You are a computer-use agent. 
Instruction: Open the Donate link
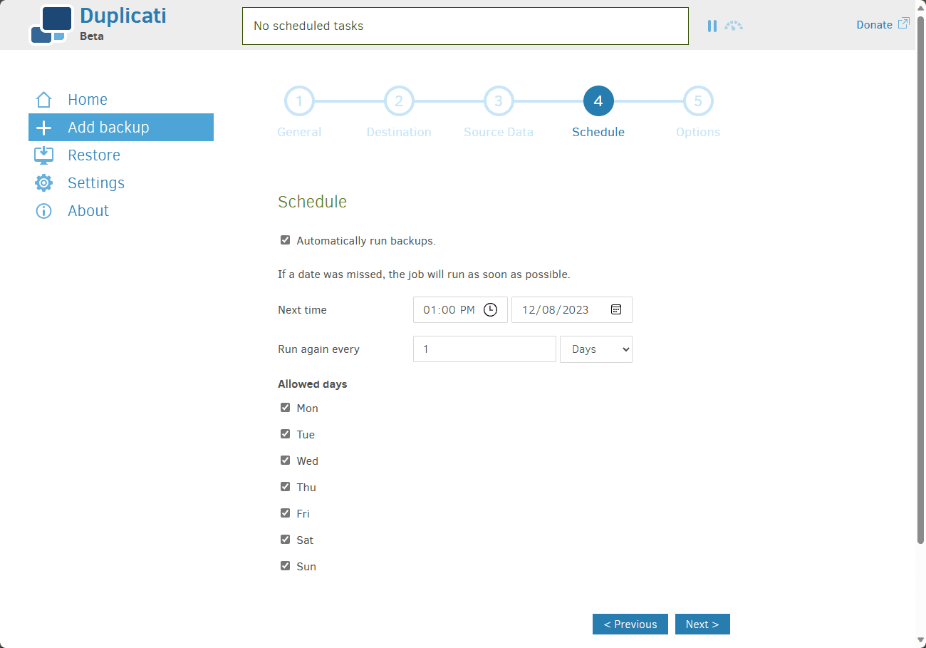click(874, 24)
